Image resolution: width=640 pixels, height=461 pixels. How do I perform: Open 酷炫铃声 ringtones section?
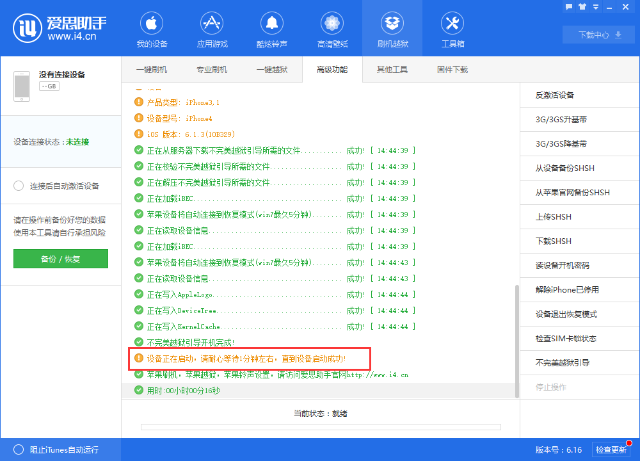[272, 30]
